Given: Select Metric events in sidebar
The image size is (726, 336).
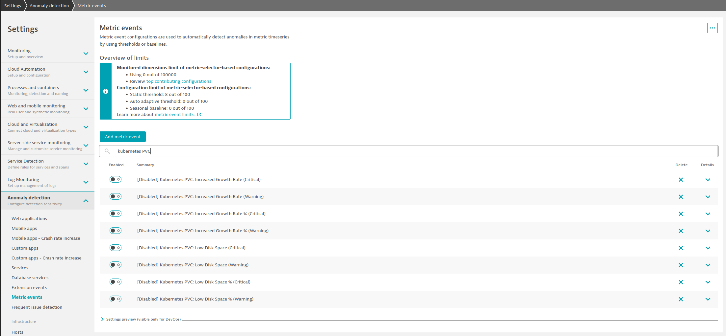Looking at the screenshot, I should tap(27, 297).
